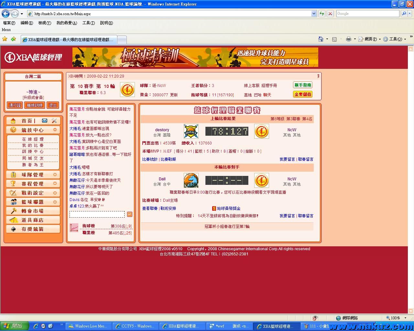Switch to Windows Live Messenger taskbar item
Viewport: 414px width, 331px height.
point(88,326)
